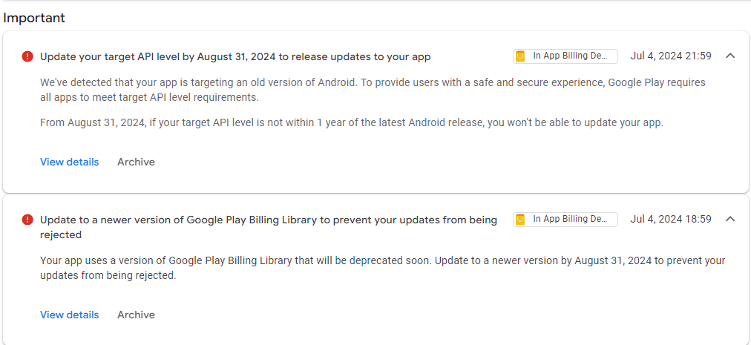Click the Jul 4, 2024 21:59 timestamp
751x345 pixels.
pyautogui.click(x=671, y=56)
